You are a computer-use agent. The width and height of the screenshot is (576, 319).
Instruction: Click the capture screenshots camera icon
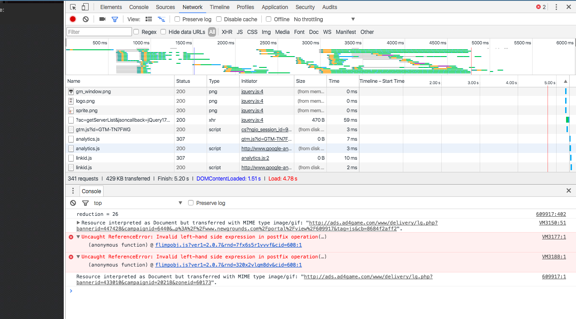tap(102, 19)
